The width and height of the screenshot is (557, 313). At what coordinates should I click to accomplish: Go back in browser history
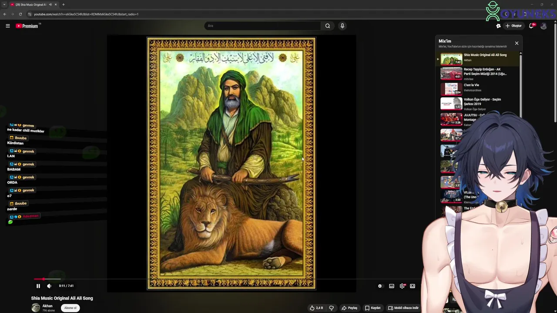pyautogui.click(x=5, y=14)
